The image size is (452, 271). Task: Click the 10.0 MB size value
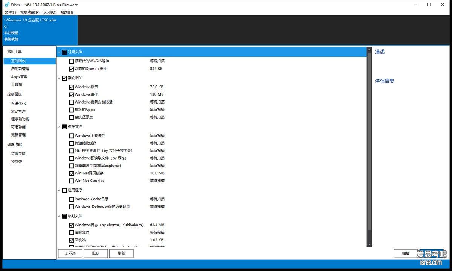[157, 173]
